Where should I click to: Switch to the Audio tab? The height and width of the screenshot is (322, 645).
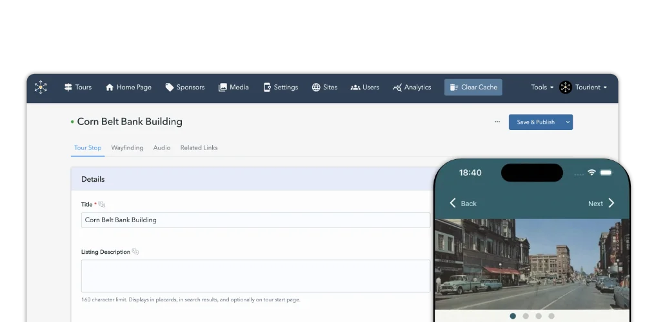point(162,148)
